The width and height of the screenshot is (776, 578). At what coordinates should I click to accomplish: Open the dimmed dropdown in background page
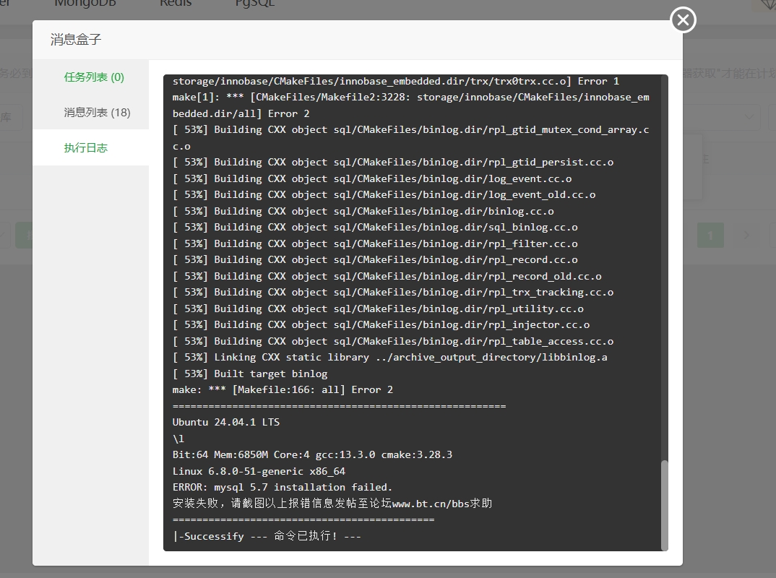click(x=721, y=117)
